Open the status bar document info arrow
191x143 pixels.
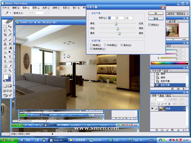coord(53,134)
